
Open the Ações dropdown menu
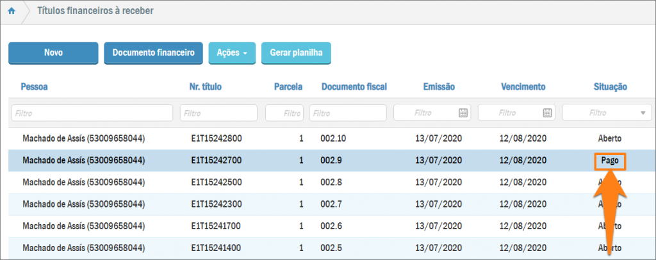(x=232, y=53)
